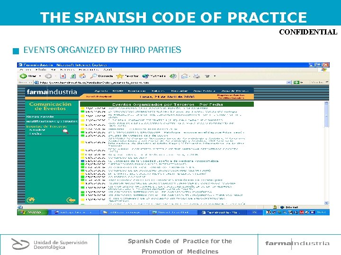Click the event row with the blue square
The width and height of the screenshot is (341, 255).
[x=150, y=161]
